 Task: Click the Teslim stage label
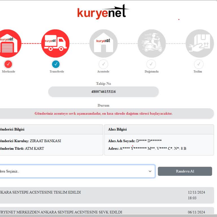coord(198,71)
